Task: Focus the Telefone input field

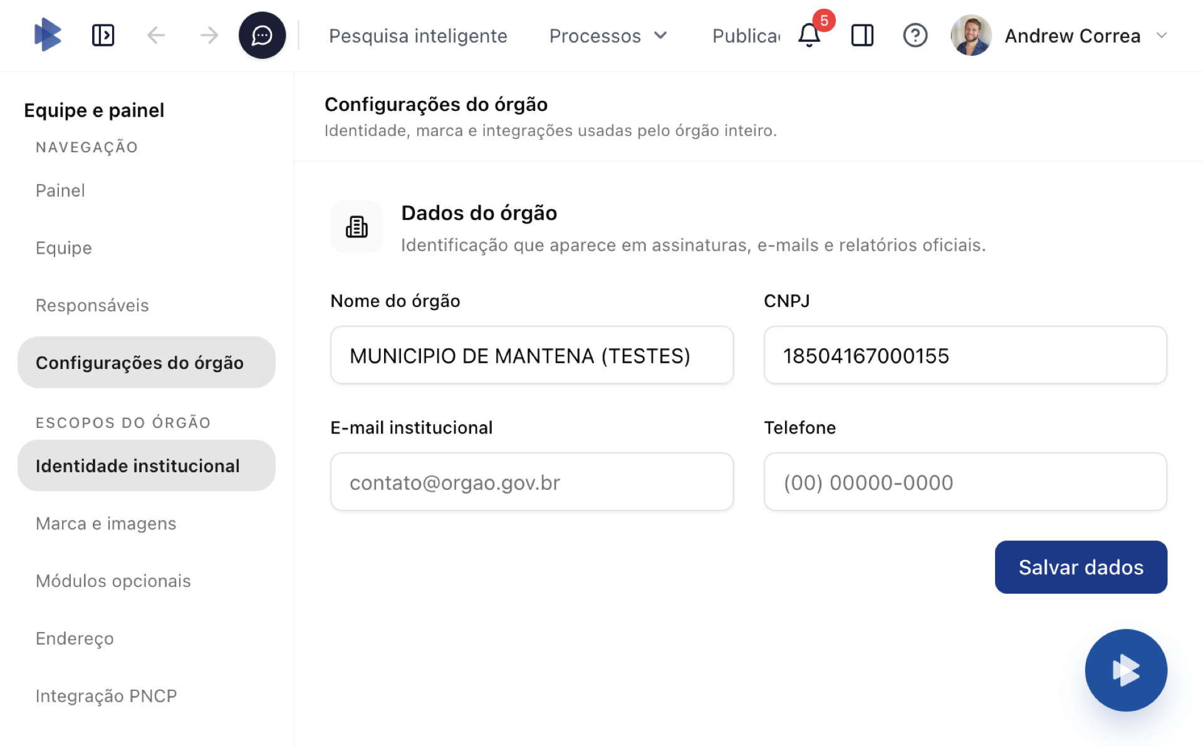Action: point(965,482)
